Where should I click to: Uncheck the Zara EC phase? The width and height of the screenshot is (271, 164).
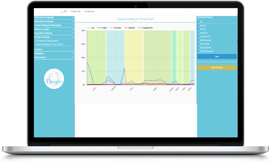(x=198, y=25)
